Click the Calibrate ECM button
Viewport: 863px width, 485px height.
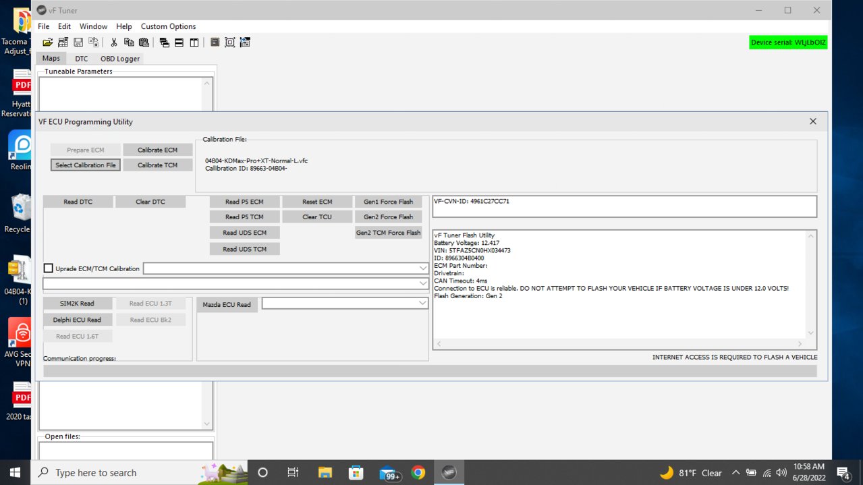[158, 150]
